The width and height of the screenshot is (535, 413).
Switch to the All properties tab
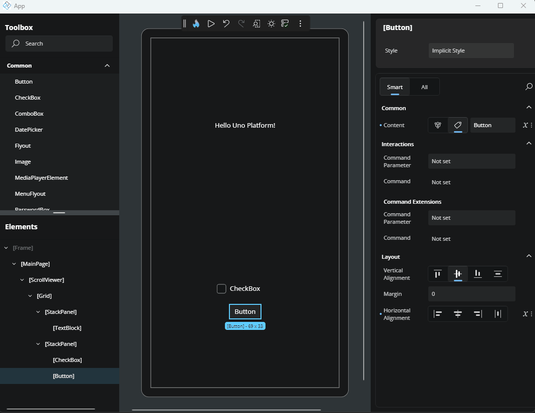424,87
